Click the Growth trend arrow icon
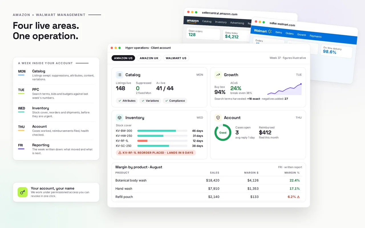Image resolution: width=365 pixels, height=228 pixels. (x=218, y=75)
